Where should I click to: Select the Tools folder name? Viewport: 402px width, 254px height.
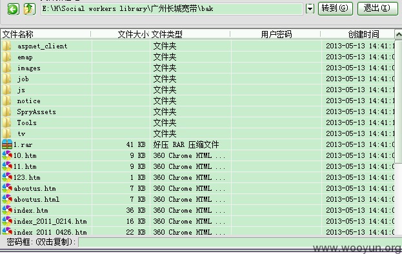tap(26, 122)
